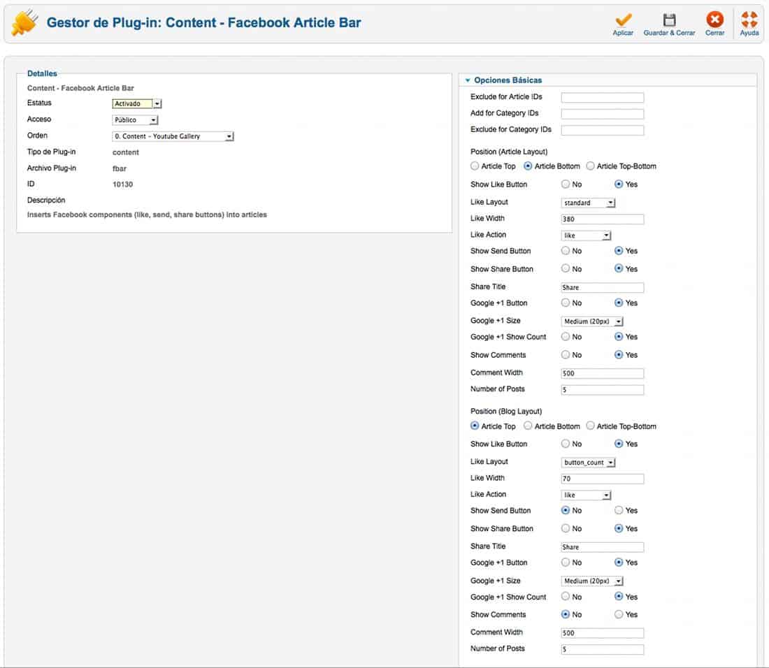Viewport: 769px width, 668px height.
Task: Click the Aplicar button label
Action: (623, 33)
